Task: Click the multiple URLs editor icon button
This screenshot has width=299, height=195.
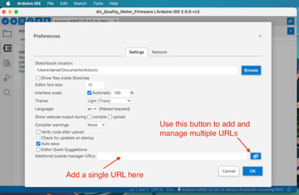Action: coord(256,156)
